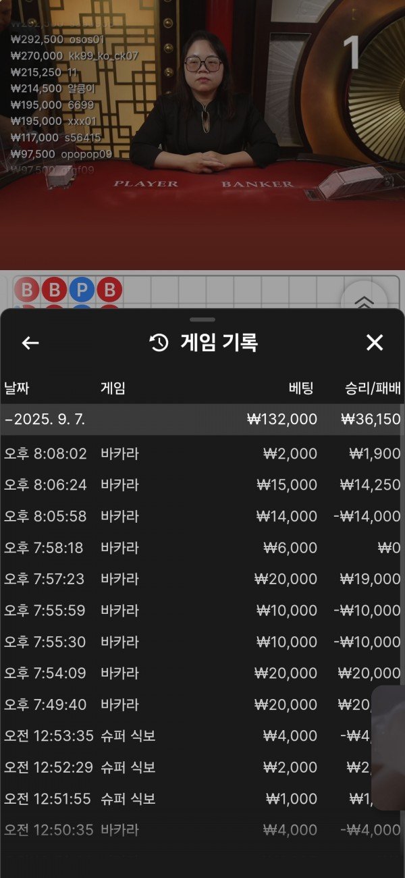Open the 오후 8:05:58 바카라 record
This screenshot has width=405, height=878.
(202, 517)
